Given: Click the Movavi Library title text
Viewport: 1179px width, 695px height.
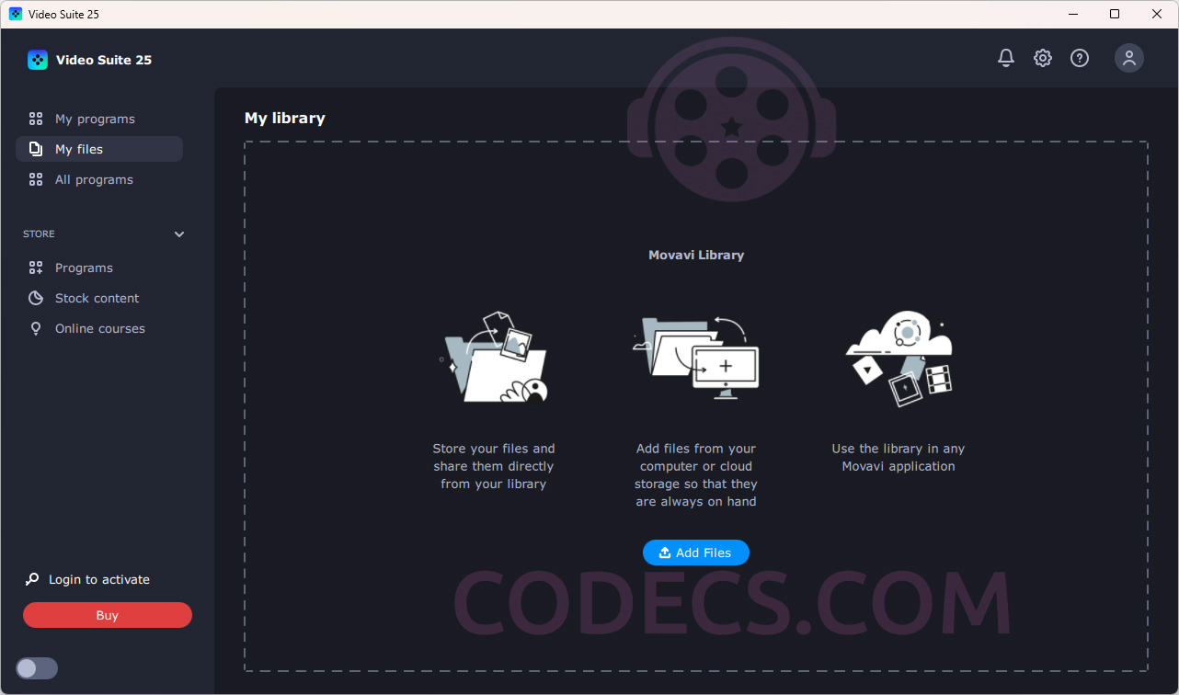Looking at the screenshot, I should [696, 255].
